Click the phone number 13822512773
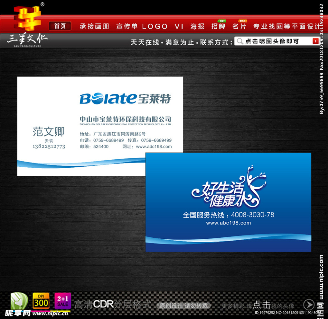The width and height of the screenshot is (328, 319). pyautogui.click(x=49, y=146)
